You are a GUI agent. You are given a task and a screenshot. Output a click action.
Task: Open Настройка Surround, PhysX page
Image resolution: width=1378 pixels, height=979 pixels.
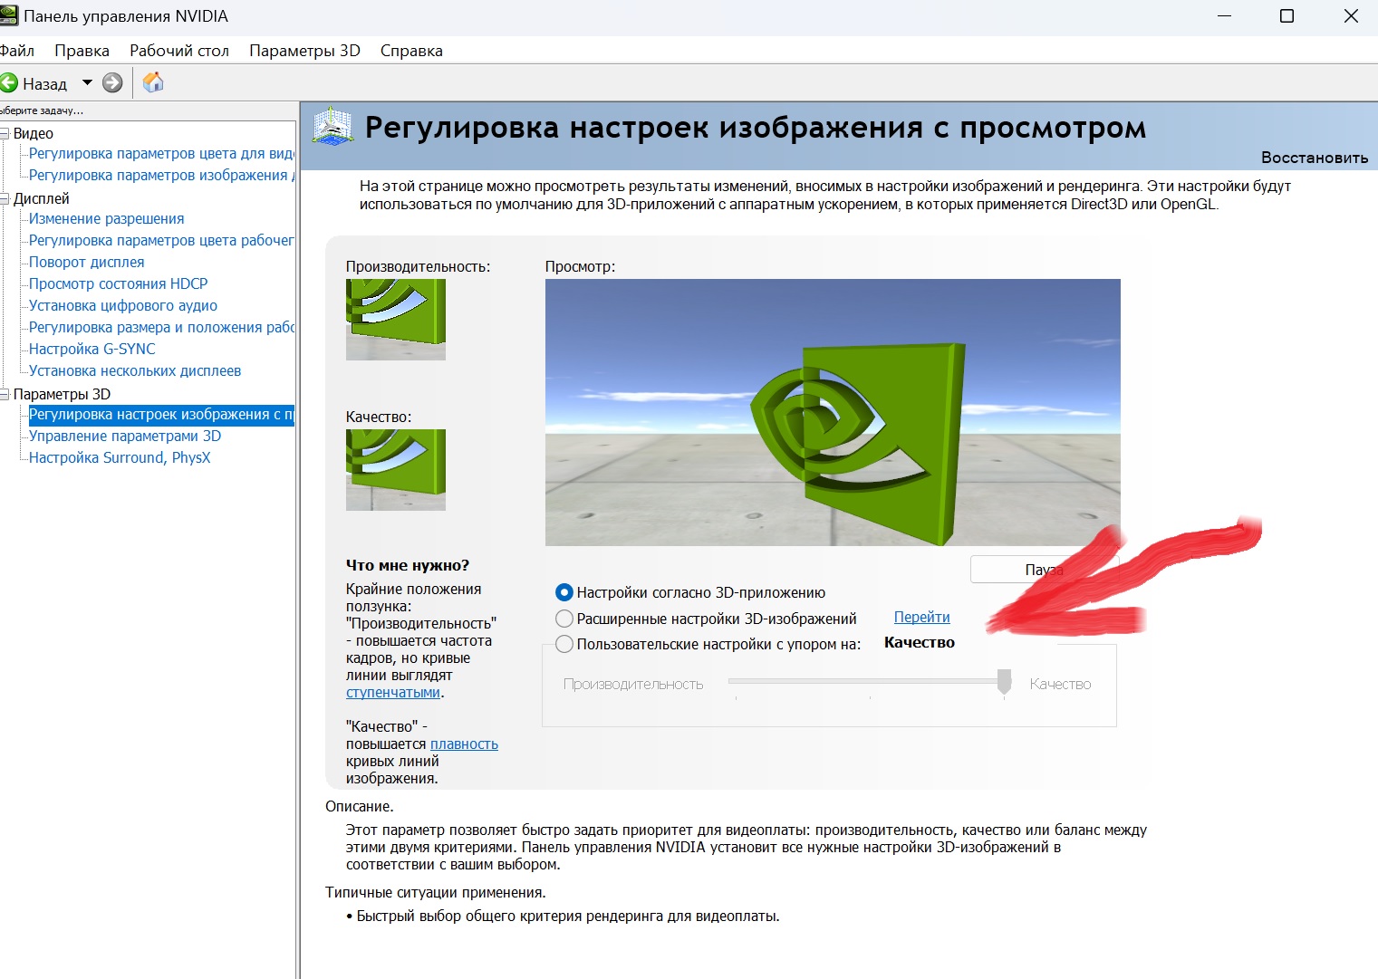tap(119, 457)
